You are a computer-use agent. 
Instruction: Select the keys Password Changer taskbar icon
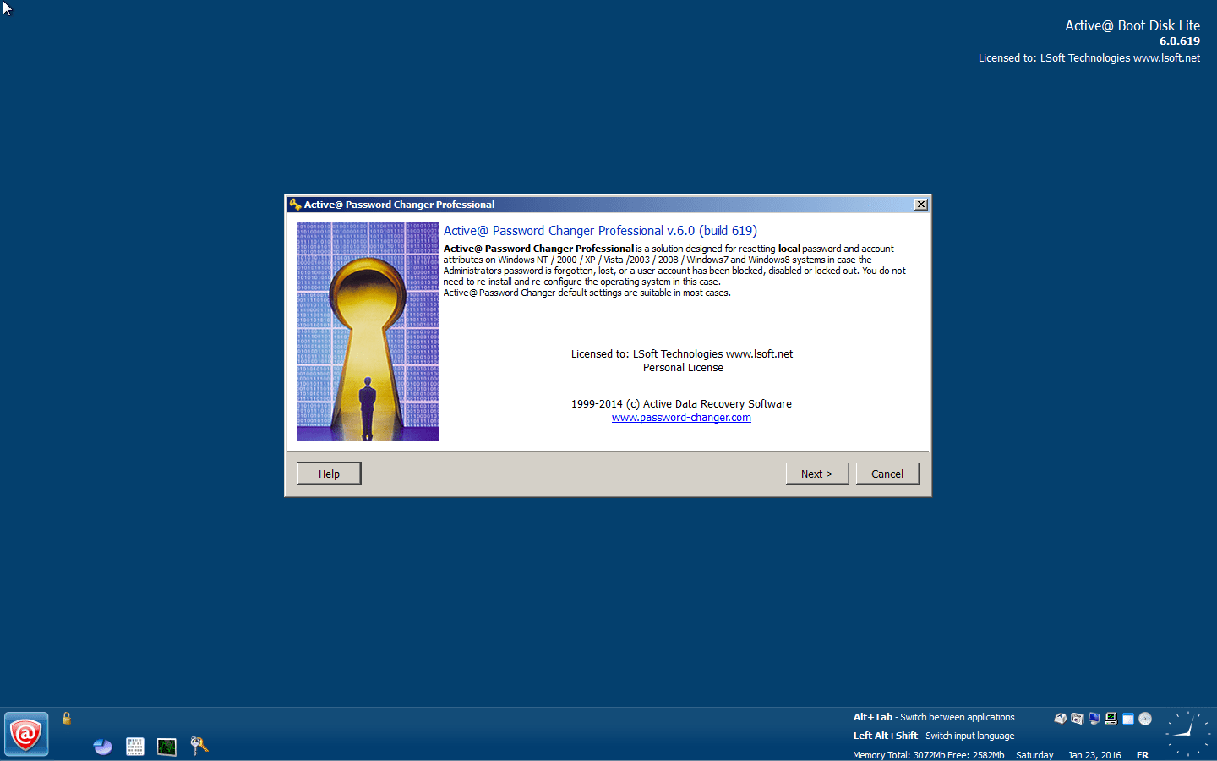coord(199,746)
